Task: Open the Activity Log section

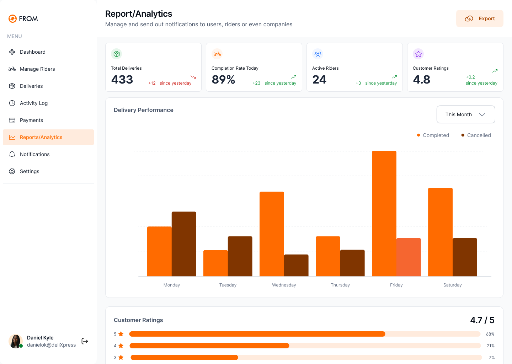Action: (x=34, y=103)
